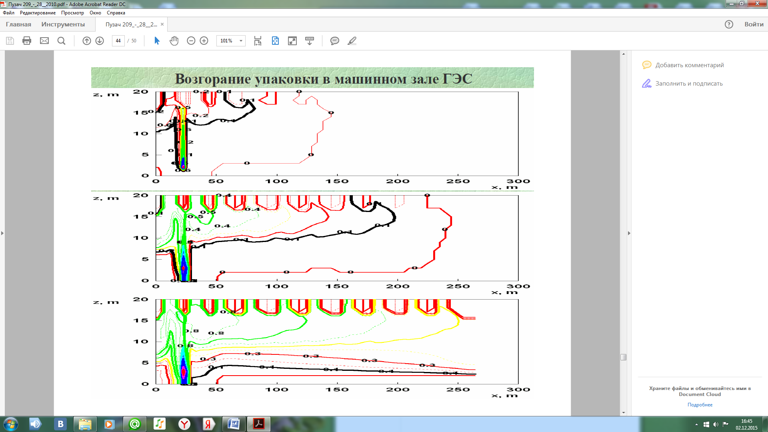Open the help question mark icon
768x432 pixels.
pos(729,24)
